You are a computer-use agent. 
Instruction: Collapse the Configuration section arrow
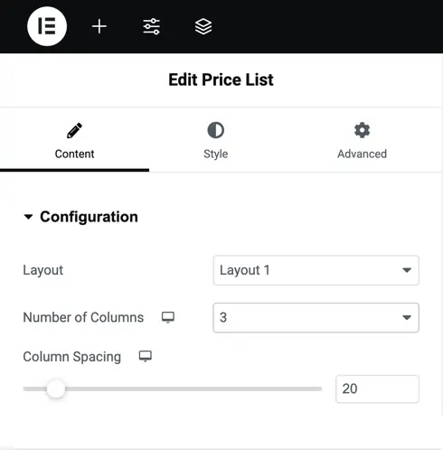point(28,217)
